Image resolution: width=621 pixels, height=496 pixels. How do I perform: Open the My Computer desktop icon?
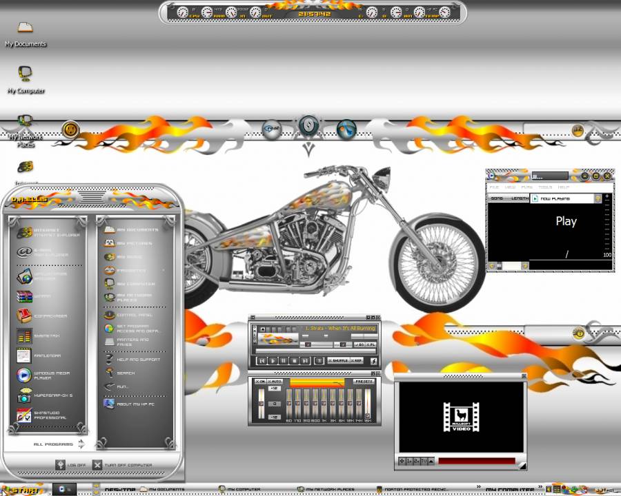point(26,75)
